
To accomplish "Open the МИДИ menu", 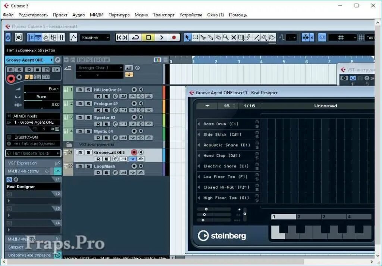I will [x=97, y=15].
